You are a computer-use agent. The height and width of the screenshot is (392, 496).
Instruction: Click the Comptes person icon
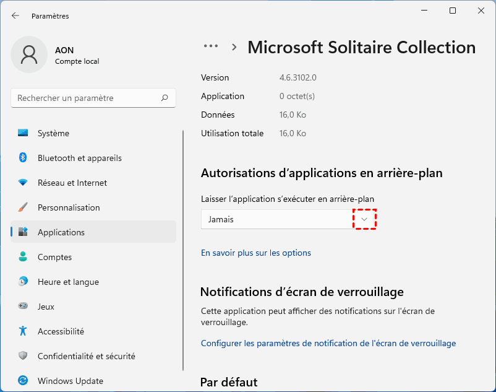click(x=24, y=257)
